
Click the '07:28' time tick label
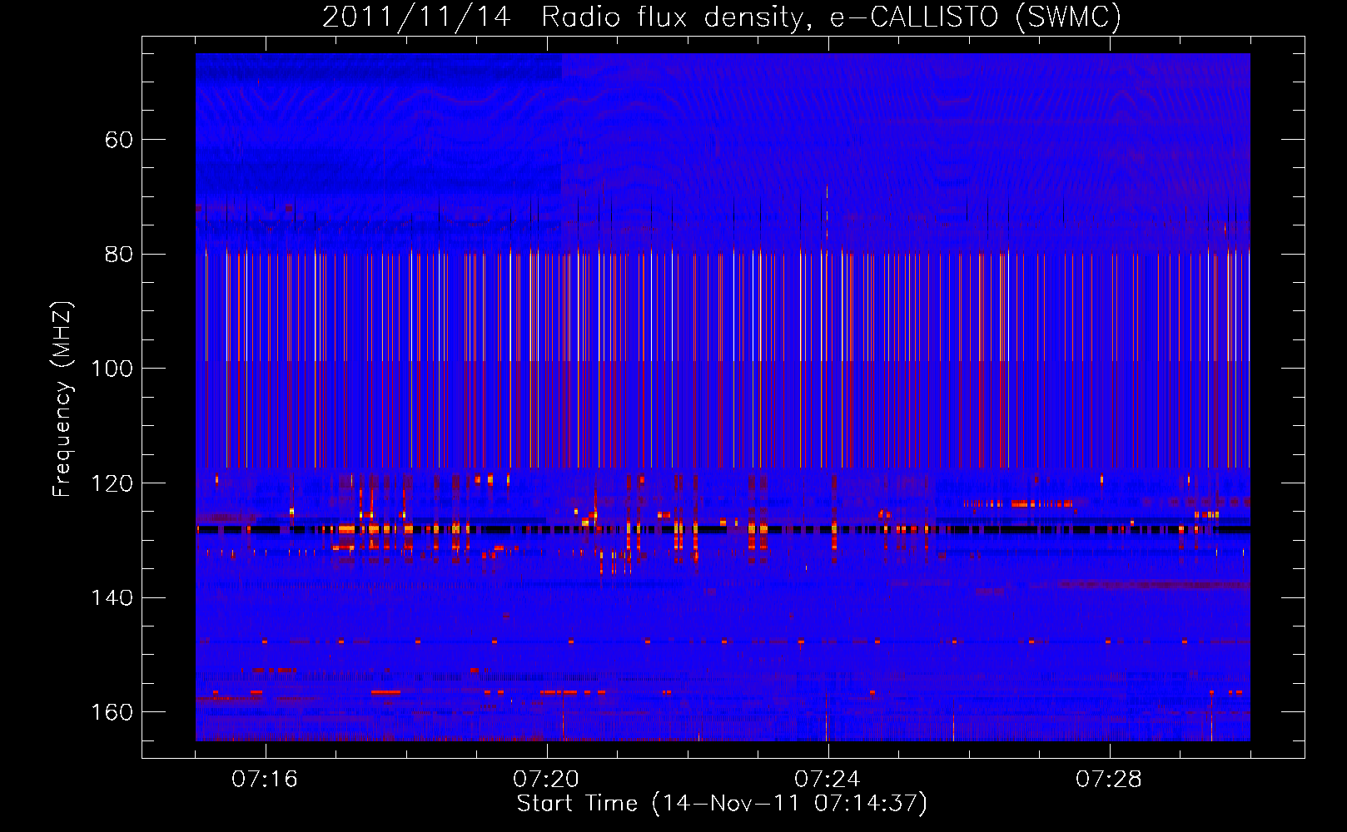pos(1109,780)
